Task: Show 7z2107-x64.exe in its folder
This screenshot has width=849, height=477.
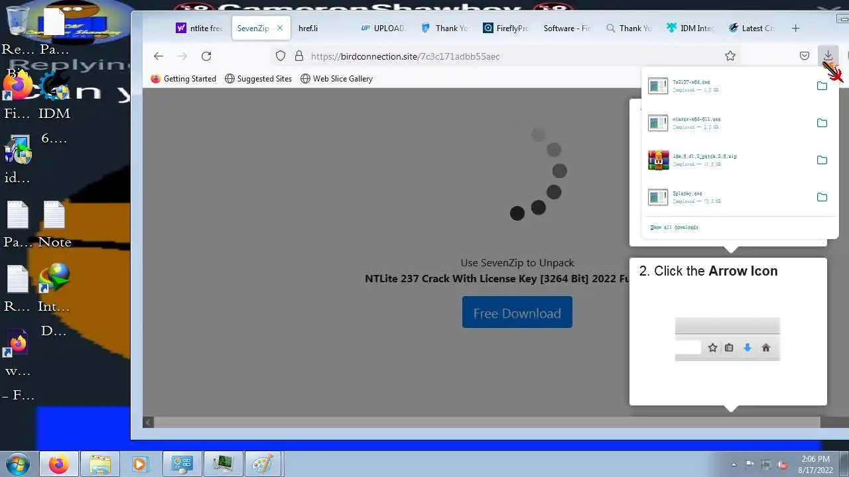Action: [x=822, y=86]
